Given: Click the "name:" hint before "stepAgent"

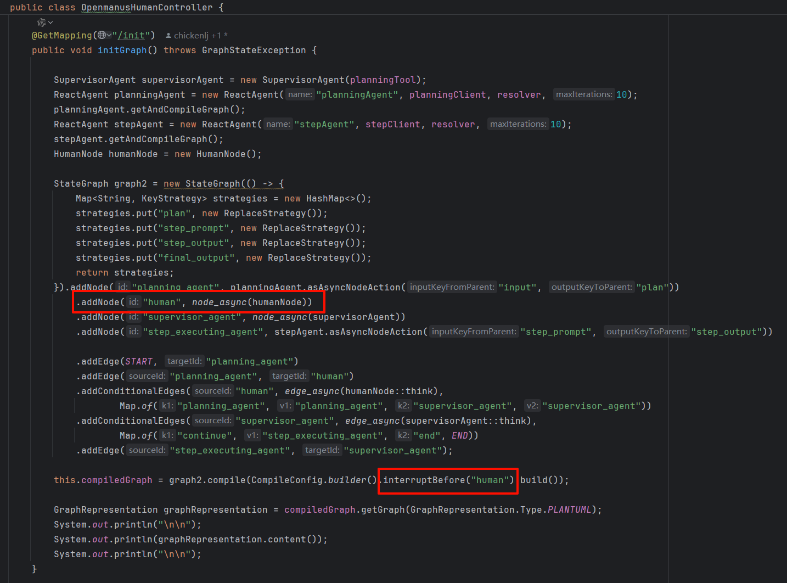Looking at the screenshot, I should point(278,124).
